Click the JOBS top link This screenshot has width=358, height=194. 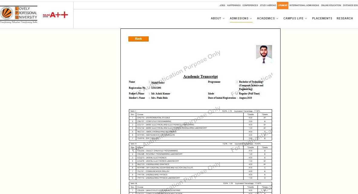222,5
